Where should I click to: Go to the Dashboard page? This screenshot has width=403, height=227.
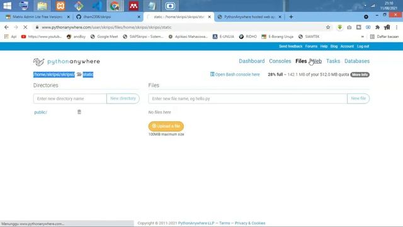tap(252, 61)
